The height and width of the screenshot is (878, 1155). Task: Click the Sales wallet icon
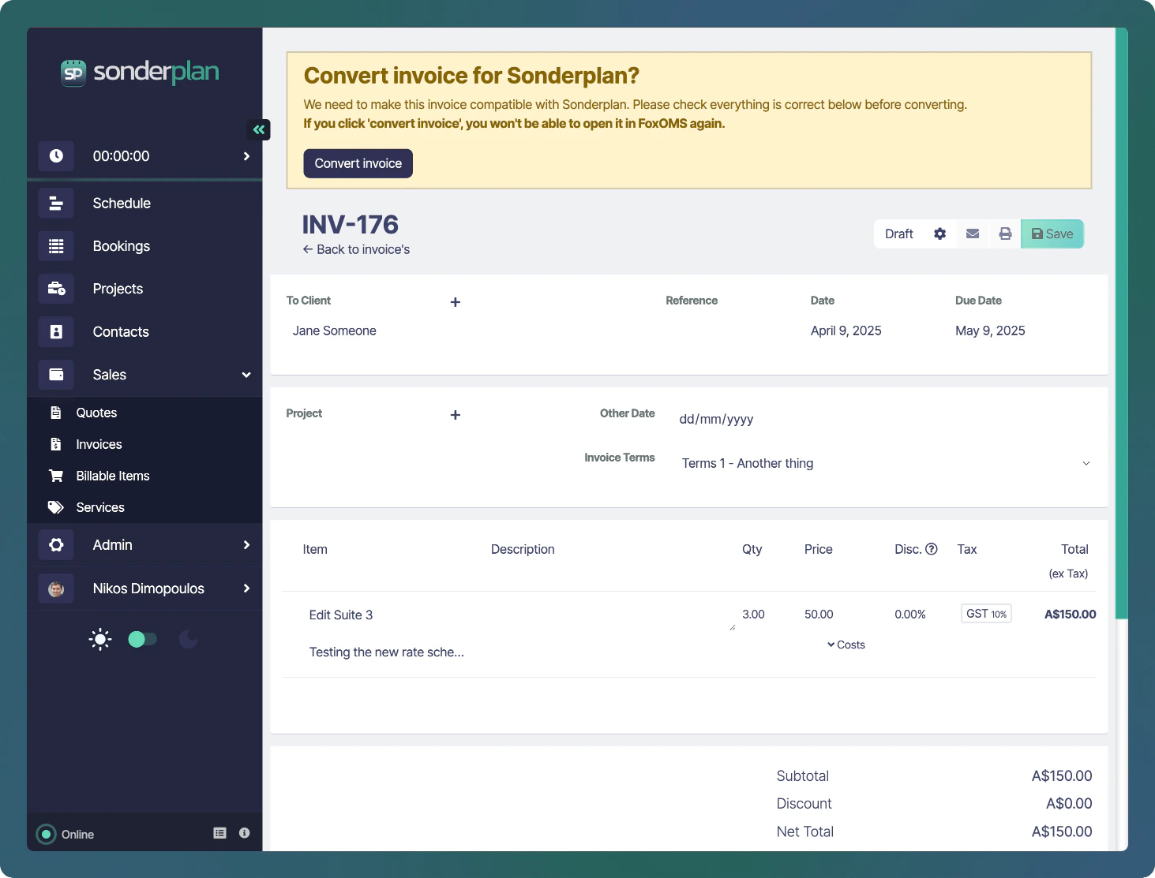(x=56, y=375)
